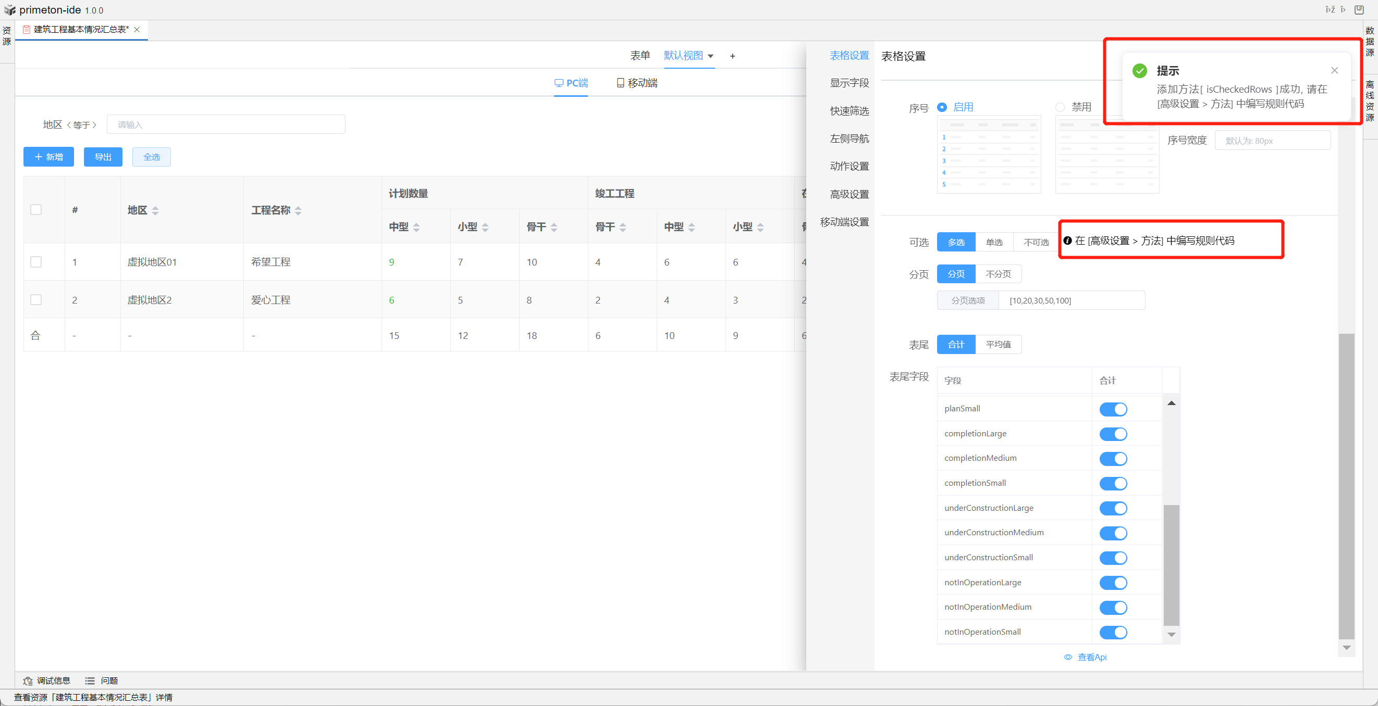Viewport: 1378px width, 706px height.
Task: Open 高级设置 in settings menu
Action: pyautogui.click(x=849, y=194)
